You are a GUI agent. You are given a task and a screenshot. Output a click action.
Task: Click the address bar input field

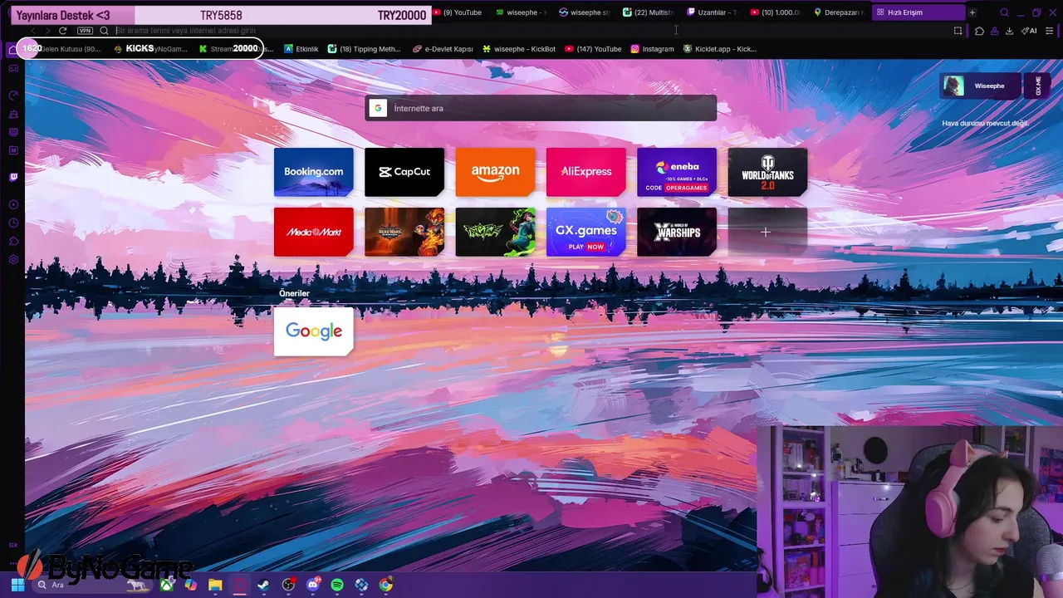tap(531, 31)
